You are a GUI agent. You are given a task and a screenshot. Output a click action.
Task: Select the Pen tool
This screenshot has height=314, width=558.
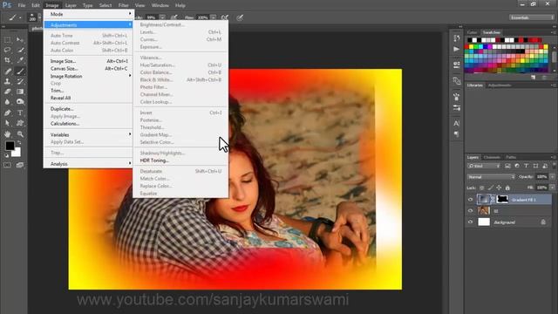click(8, 113)
